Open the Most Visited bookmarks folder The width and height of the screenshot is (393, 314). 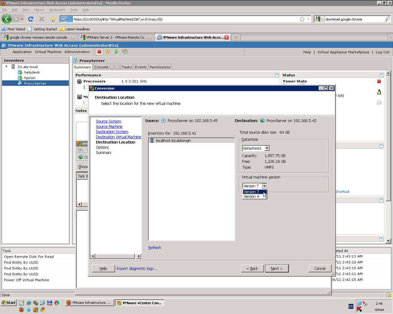pyautogui.click(x=13, y=29)
